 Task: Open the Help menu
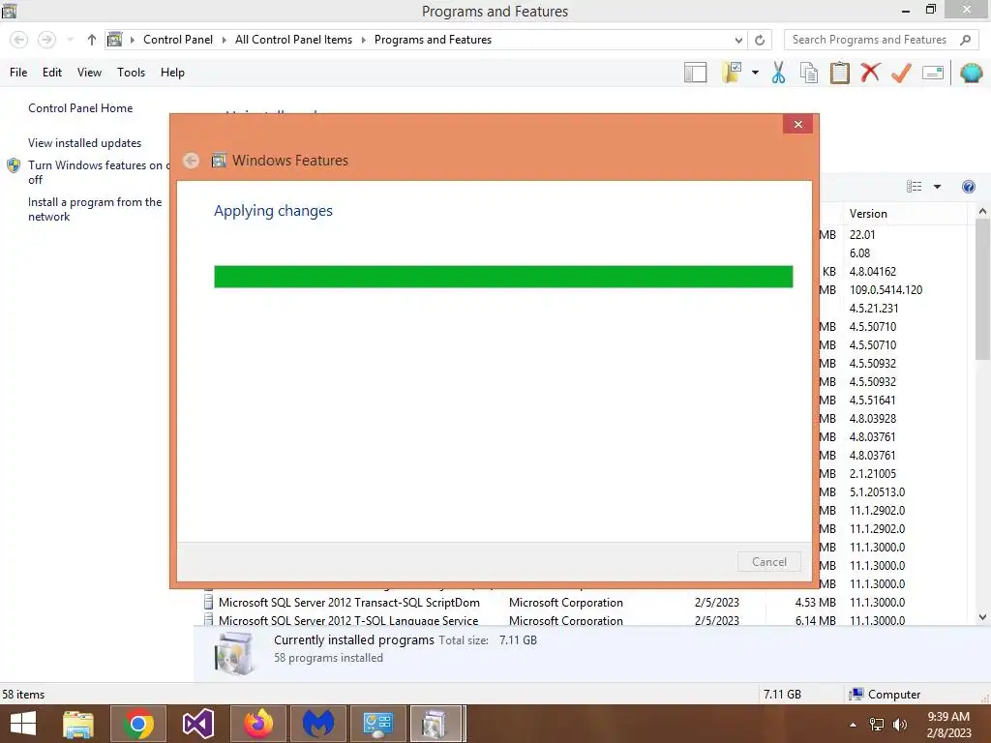[x=172, y=72]
